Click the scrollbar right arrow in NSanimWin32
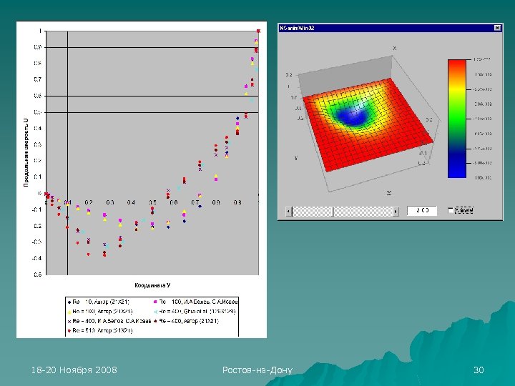Screen dimensions: 515x386 pyautogui.click(x=396, y=212)
